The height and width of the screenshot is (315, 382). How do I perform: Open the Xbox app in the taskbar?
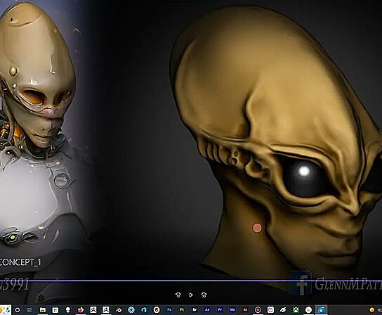[x=296, y=310]
